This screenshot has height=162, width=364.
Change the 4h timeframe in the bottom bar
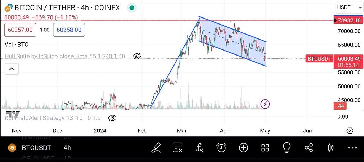67,147
